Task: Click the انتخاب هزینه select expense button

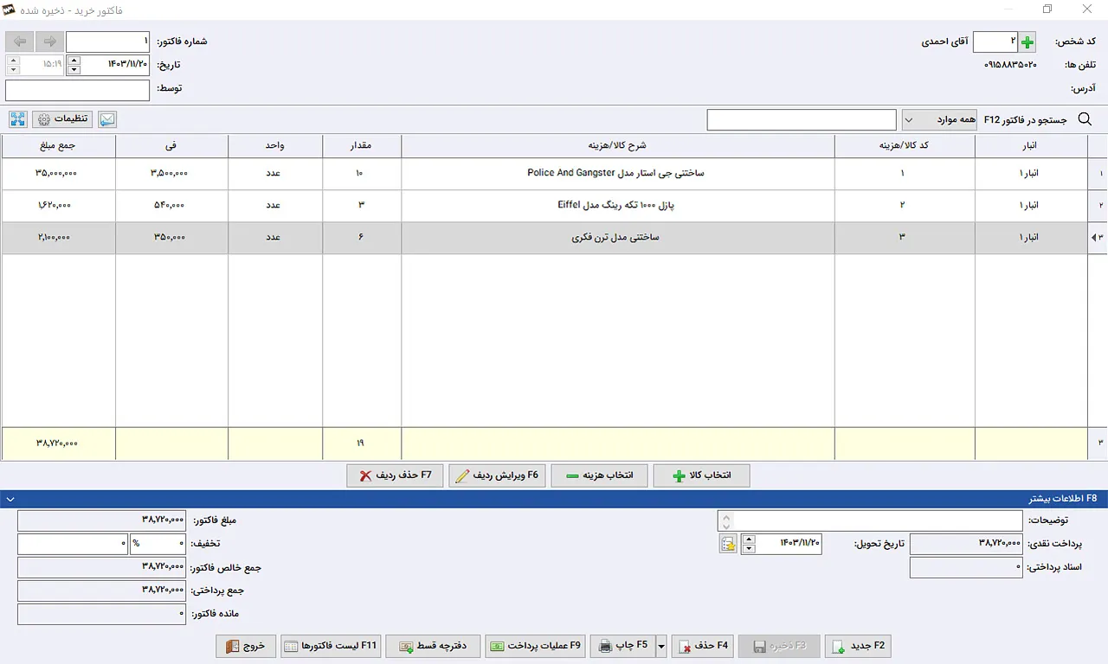Action: (x=599, y=476)
